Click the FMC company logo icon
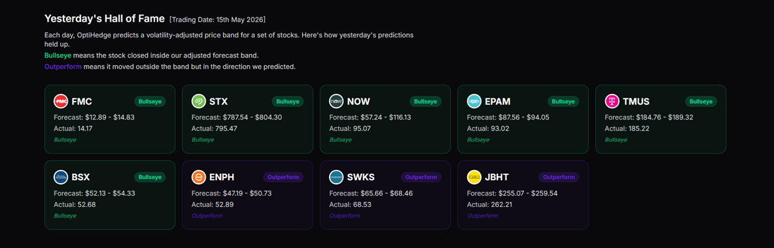The image size is (774, 248). click(60, 101)
